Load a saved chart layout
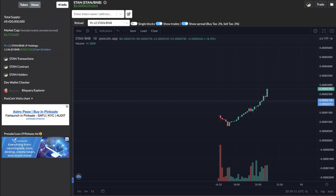This screenshot has height=196, width=336. [x=144, y=31]
